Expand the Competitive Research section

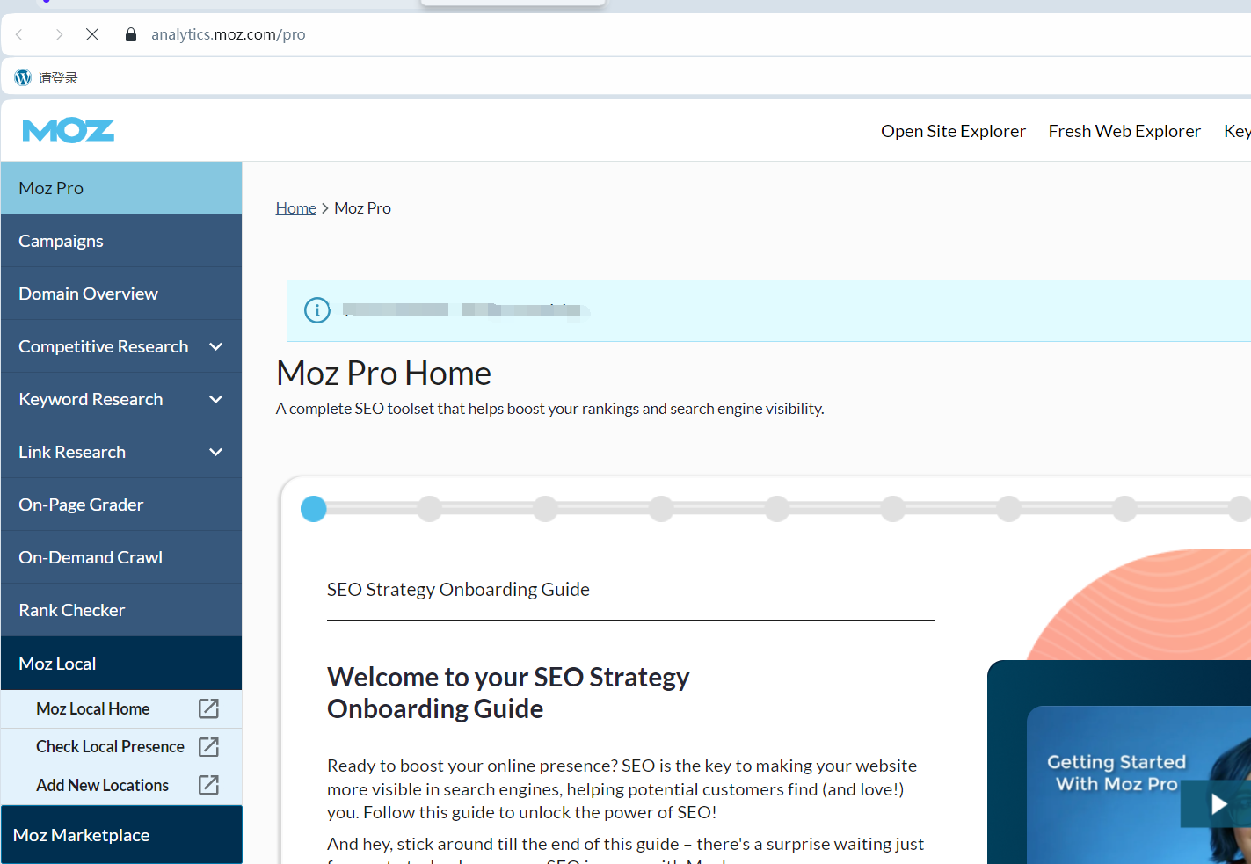[215, 346]
